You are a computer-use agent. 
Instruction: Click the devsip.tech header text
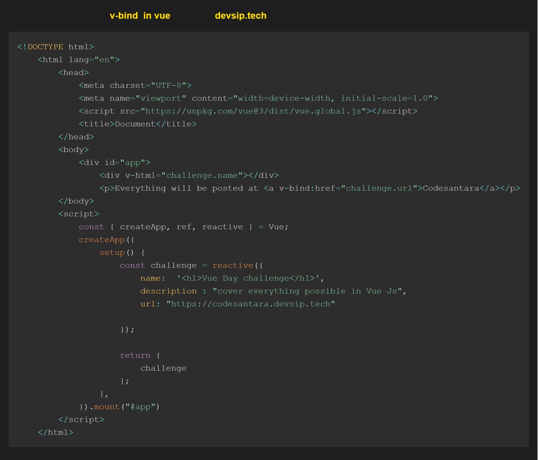[x=240, y=15]
